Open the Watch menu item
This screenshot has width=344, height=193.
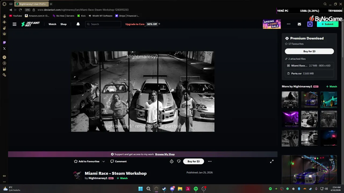[52, 24]
